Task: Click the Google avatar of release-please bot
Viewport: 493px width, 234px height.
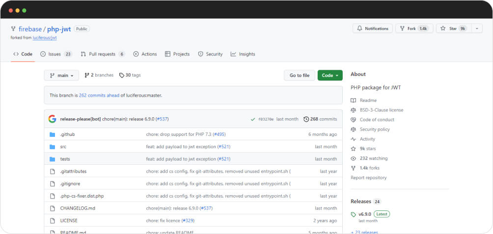Action: [x=52, y=119]
